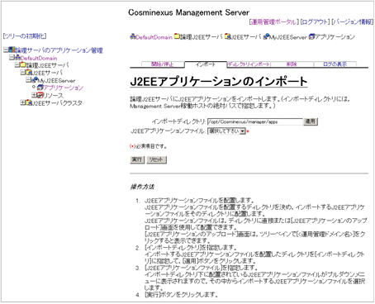
Task: Expand the J2EEサーバクラスタ tree node
Action: coord(22,102)
